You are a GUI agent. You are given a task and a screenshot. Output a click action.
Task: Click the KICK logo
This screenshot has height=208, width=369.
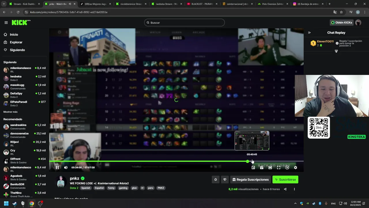(21, 23)
